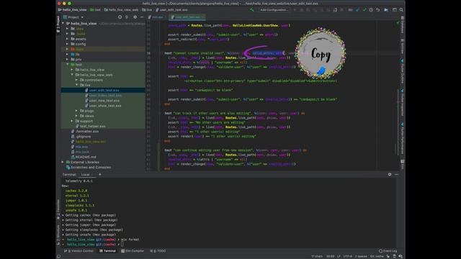Toggle the Flutter Performance tool window on right strip

402,138
